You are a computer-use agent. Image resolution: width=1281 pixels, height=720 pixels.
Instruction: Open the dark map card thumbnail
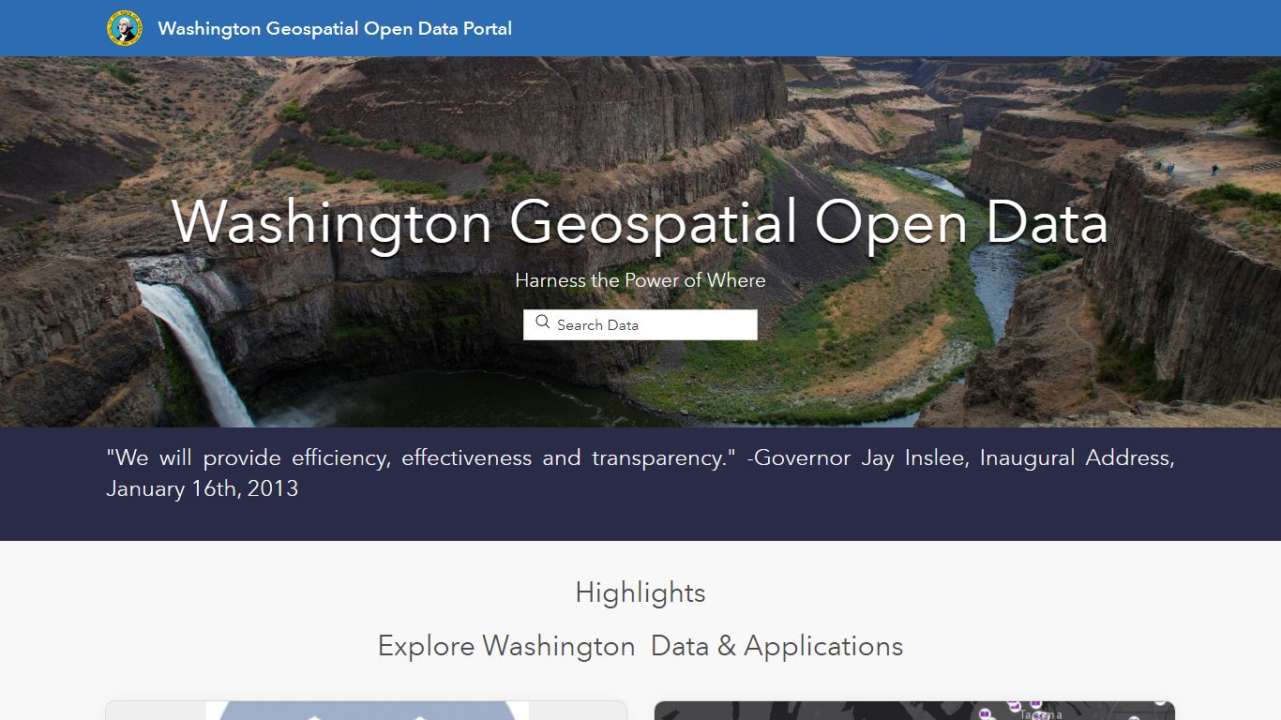(914, 710)
